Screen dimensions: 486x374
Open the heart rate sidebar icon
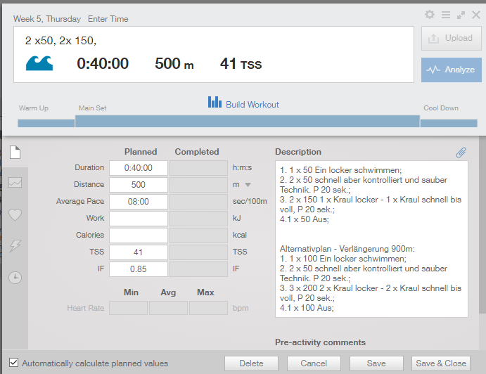point(15,214)
